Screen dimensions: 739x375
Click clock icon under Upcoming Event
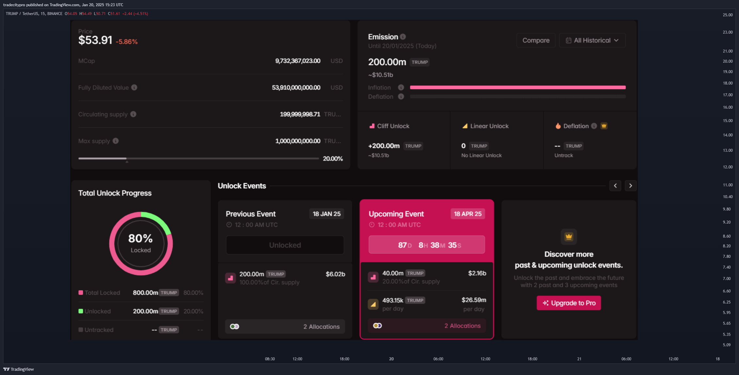pos(372,225)
